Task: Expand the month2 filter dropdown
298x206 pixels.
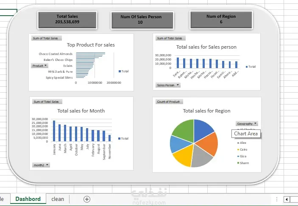Action: pos(41,165)
